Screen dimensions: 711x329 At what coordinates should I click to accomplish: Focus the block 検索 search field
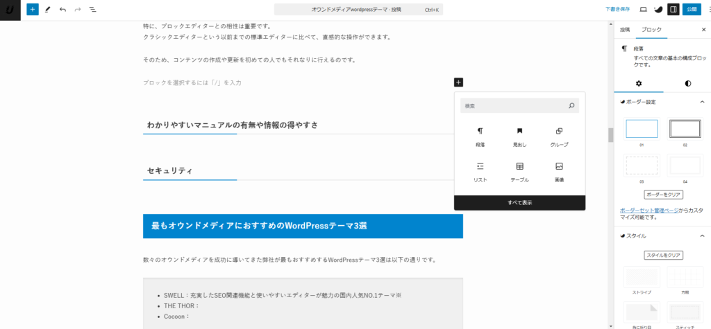click(x=519, y=105)
